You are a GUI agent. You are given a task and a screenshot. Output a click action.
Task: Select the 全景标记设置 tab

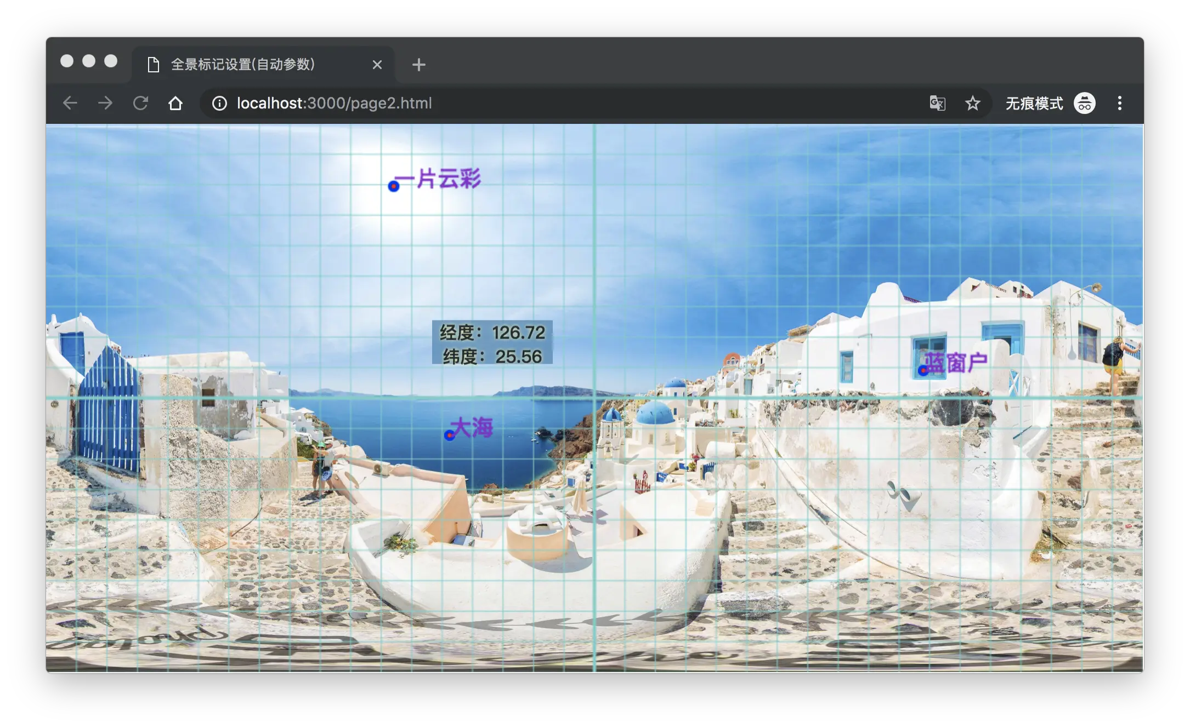tap(242, 65)
